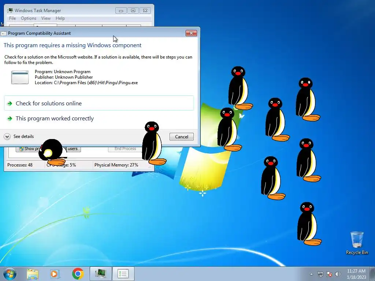Open the clock showing 11:27 AM

click(x=356, y=274)
